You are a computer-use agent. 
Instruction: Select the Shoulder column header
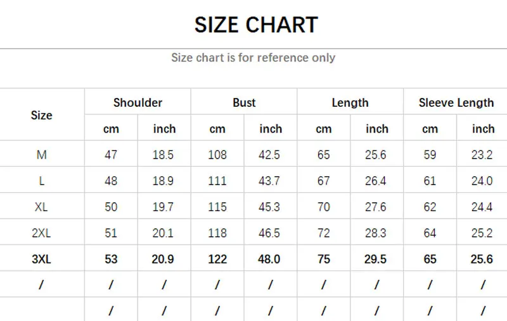[x=138, y=102]
